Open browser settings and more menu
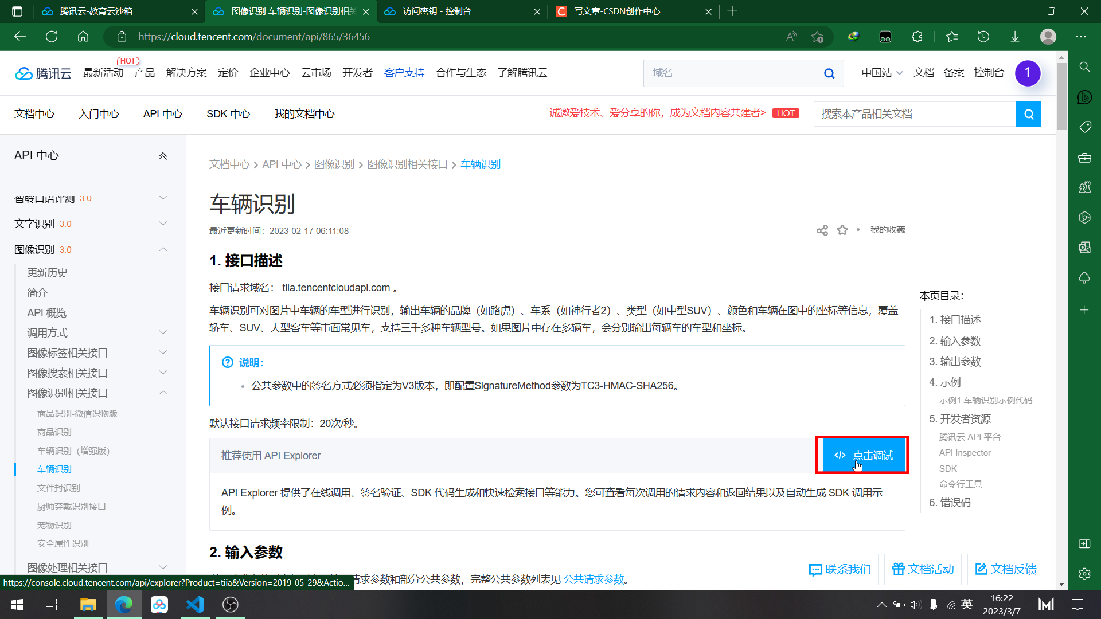Screen dimensions: 1101x619 pos(1081,37)
